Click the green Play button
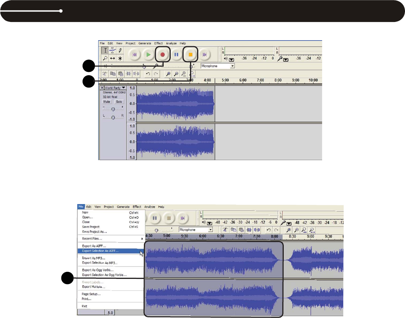This screenshot has height=318, width=405. [x=148, y=54]
